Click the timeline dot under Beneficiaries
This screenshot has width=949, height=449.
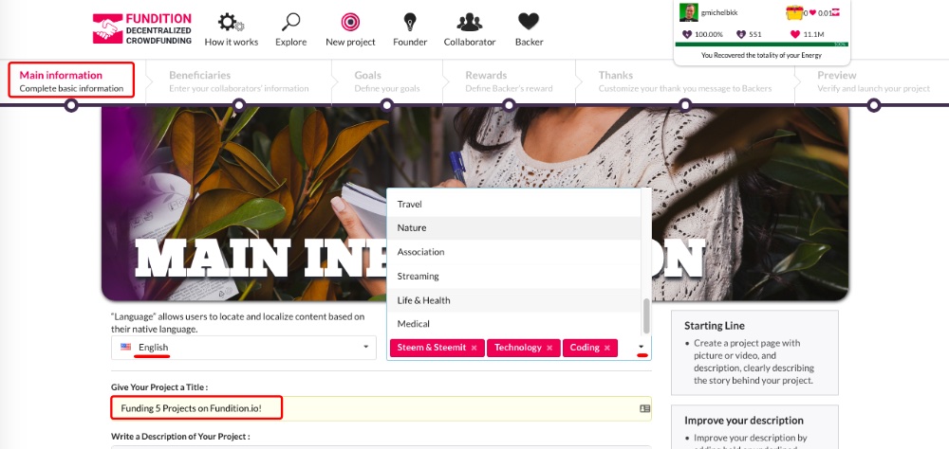tap(239, 106)
